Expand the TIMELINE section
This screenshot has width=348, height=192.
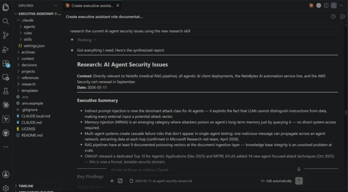[37, 186]
